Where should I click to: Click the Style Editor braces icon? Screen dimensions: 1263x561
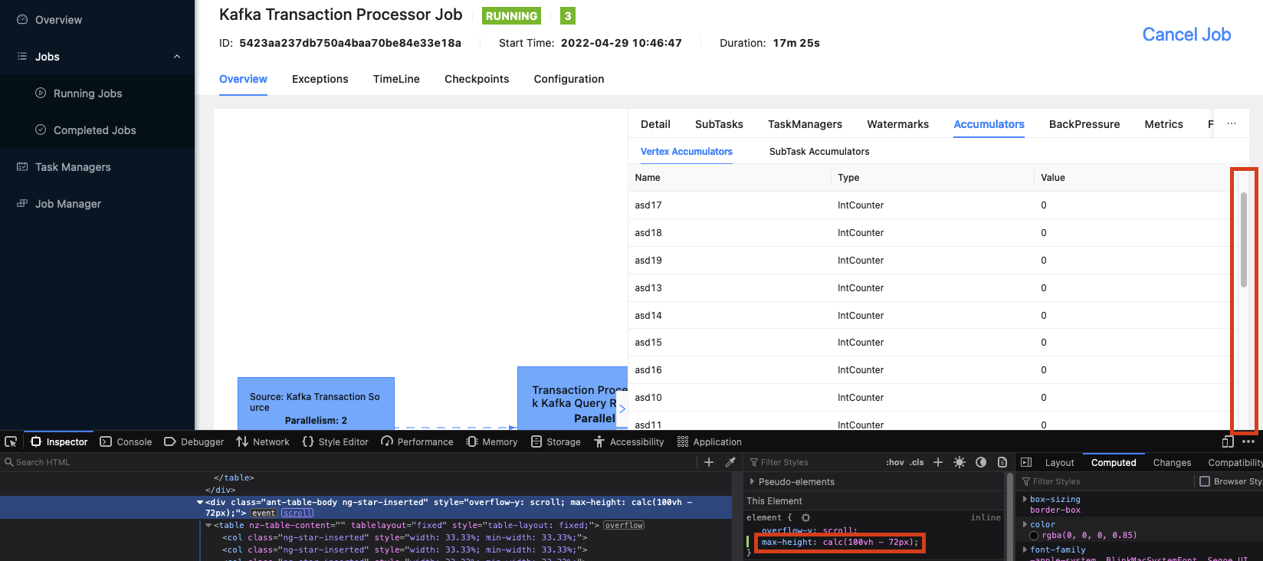pos(308,441)
